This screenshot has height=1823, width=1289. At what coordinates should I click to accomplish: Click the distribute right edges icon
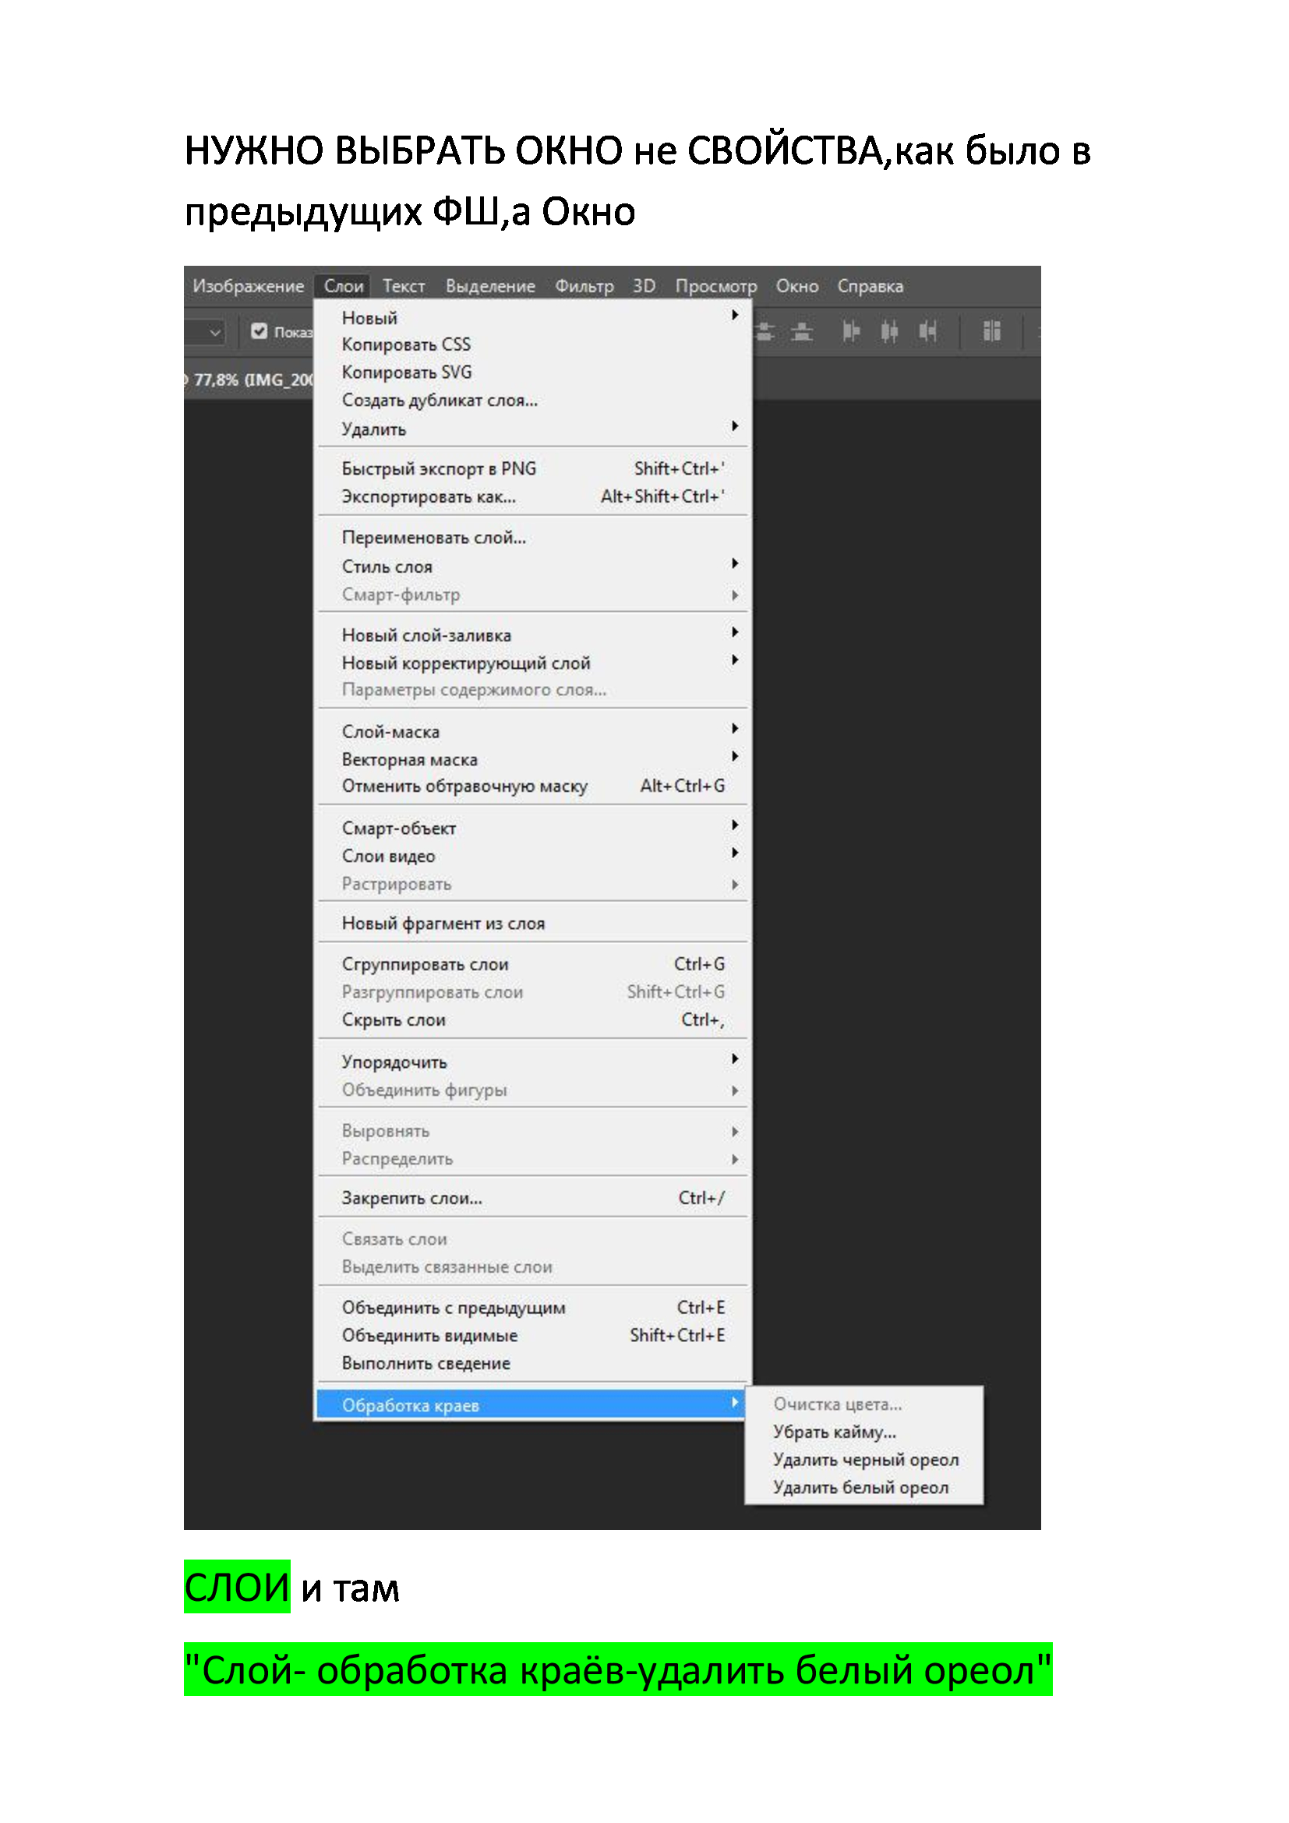pyautogui.click(x=927, y=331)
